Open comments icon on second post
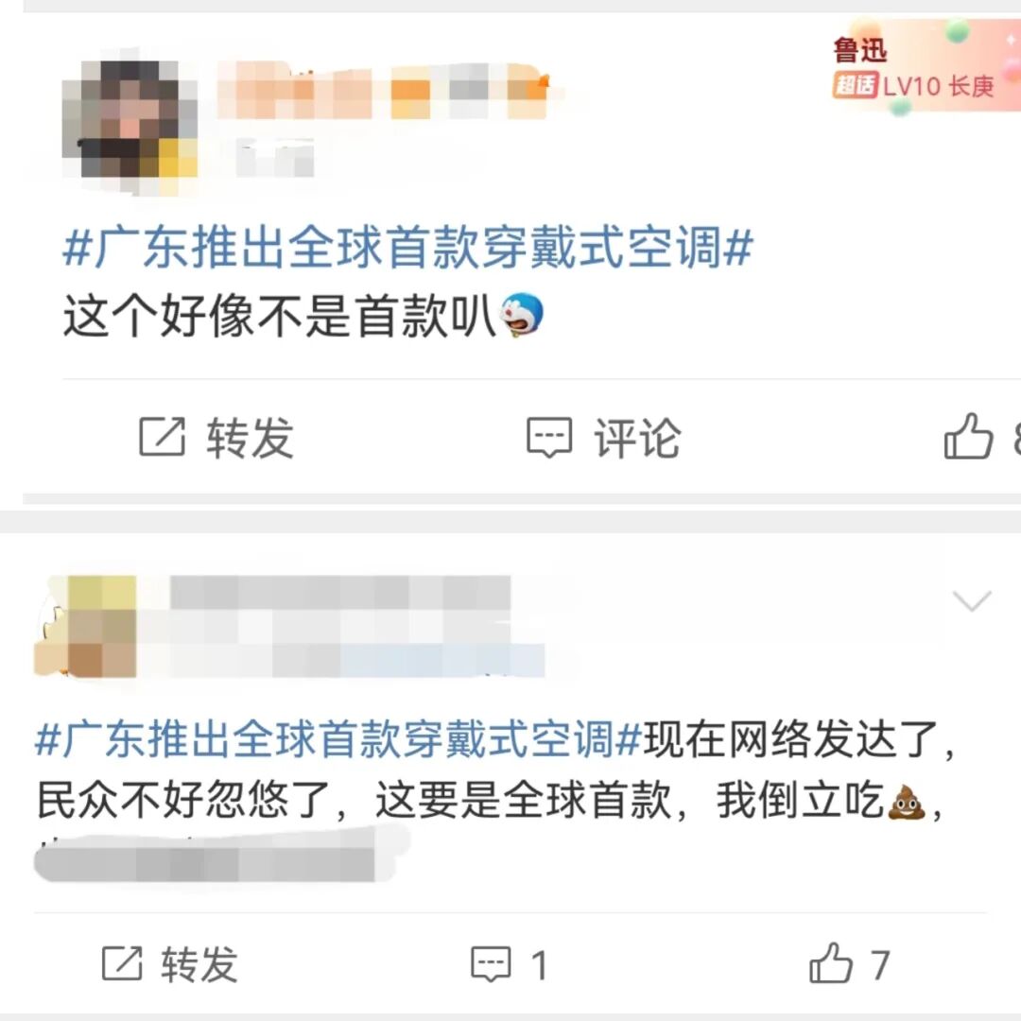 coord(491,964)
